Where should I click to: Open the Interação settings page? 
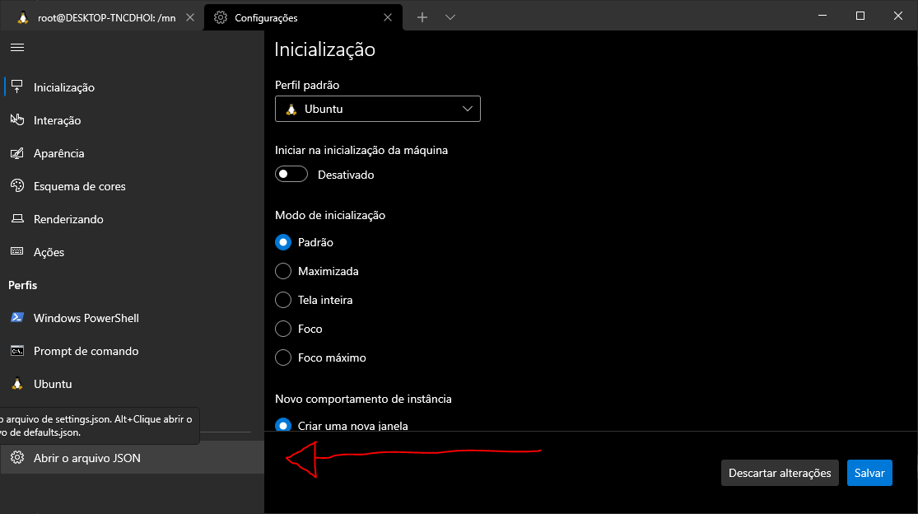coord(132,120)
